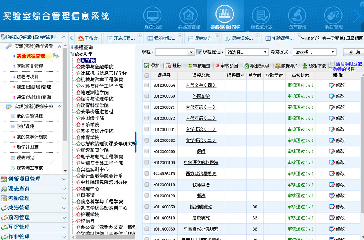Click the 审核驳回 reject toolbar item
This screenshot has height=240, width=364.
click(227, 66)
